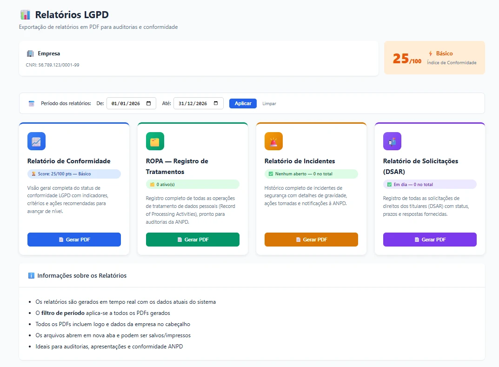Click the check icon in Em dia badge

point(389,185)
